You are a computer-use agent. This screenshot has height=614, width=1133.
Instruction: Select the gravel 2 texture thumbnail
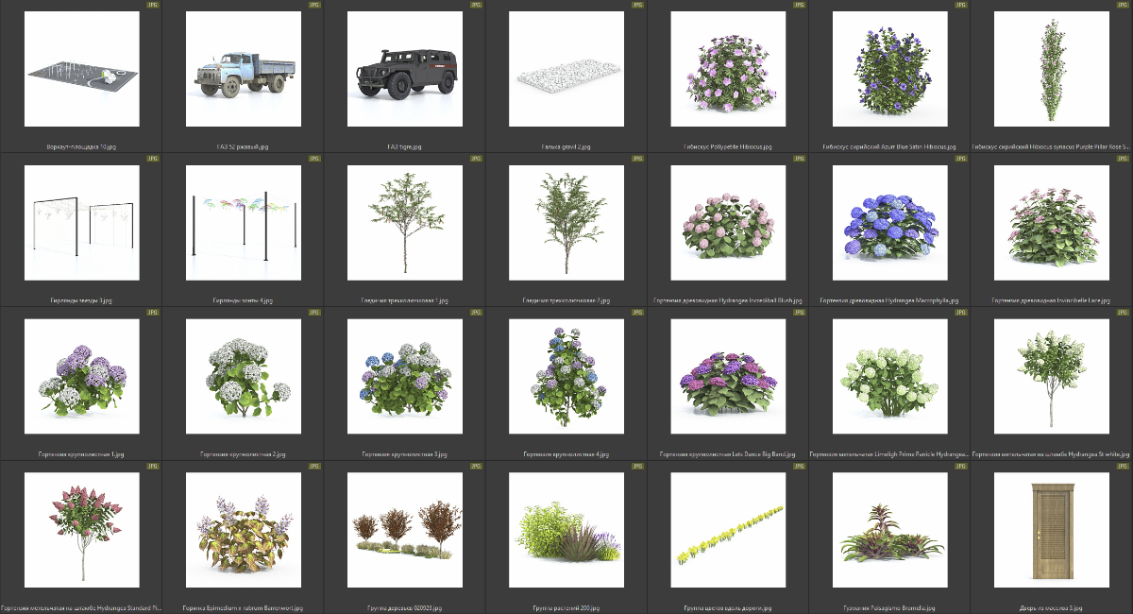coord(566,71)
